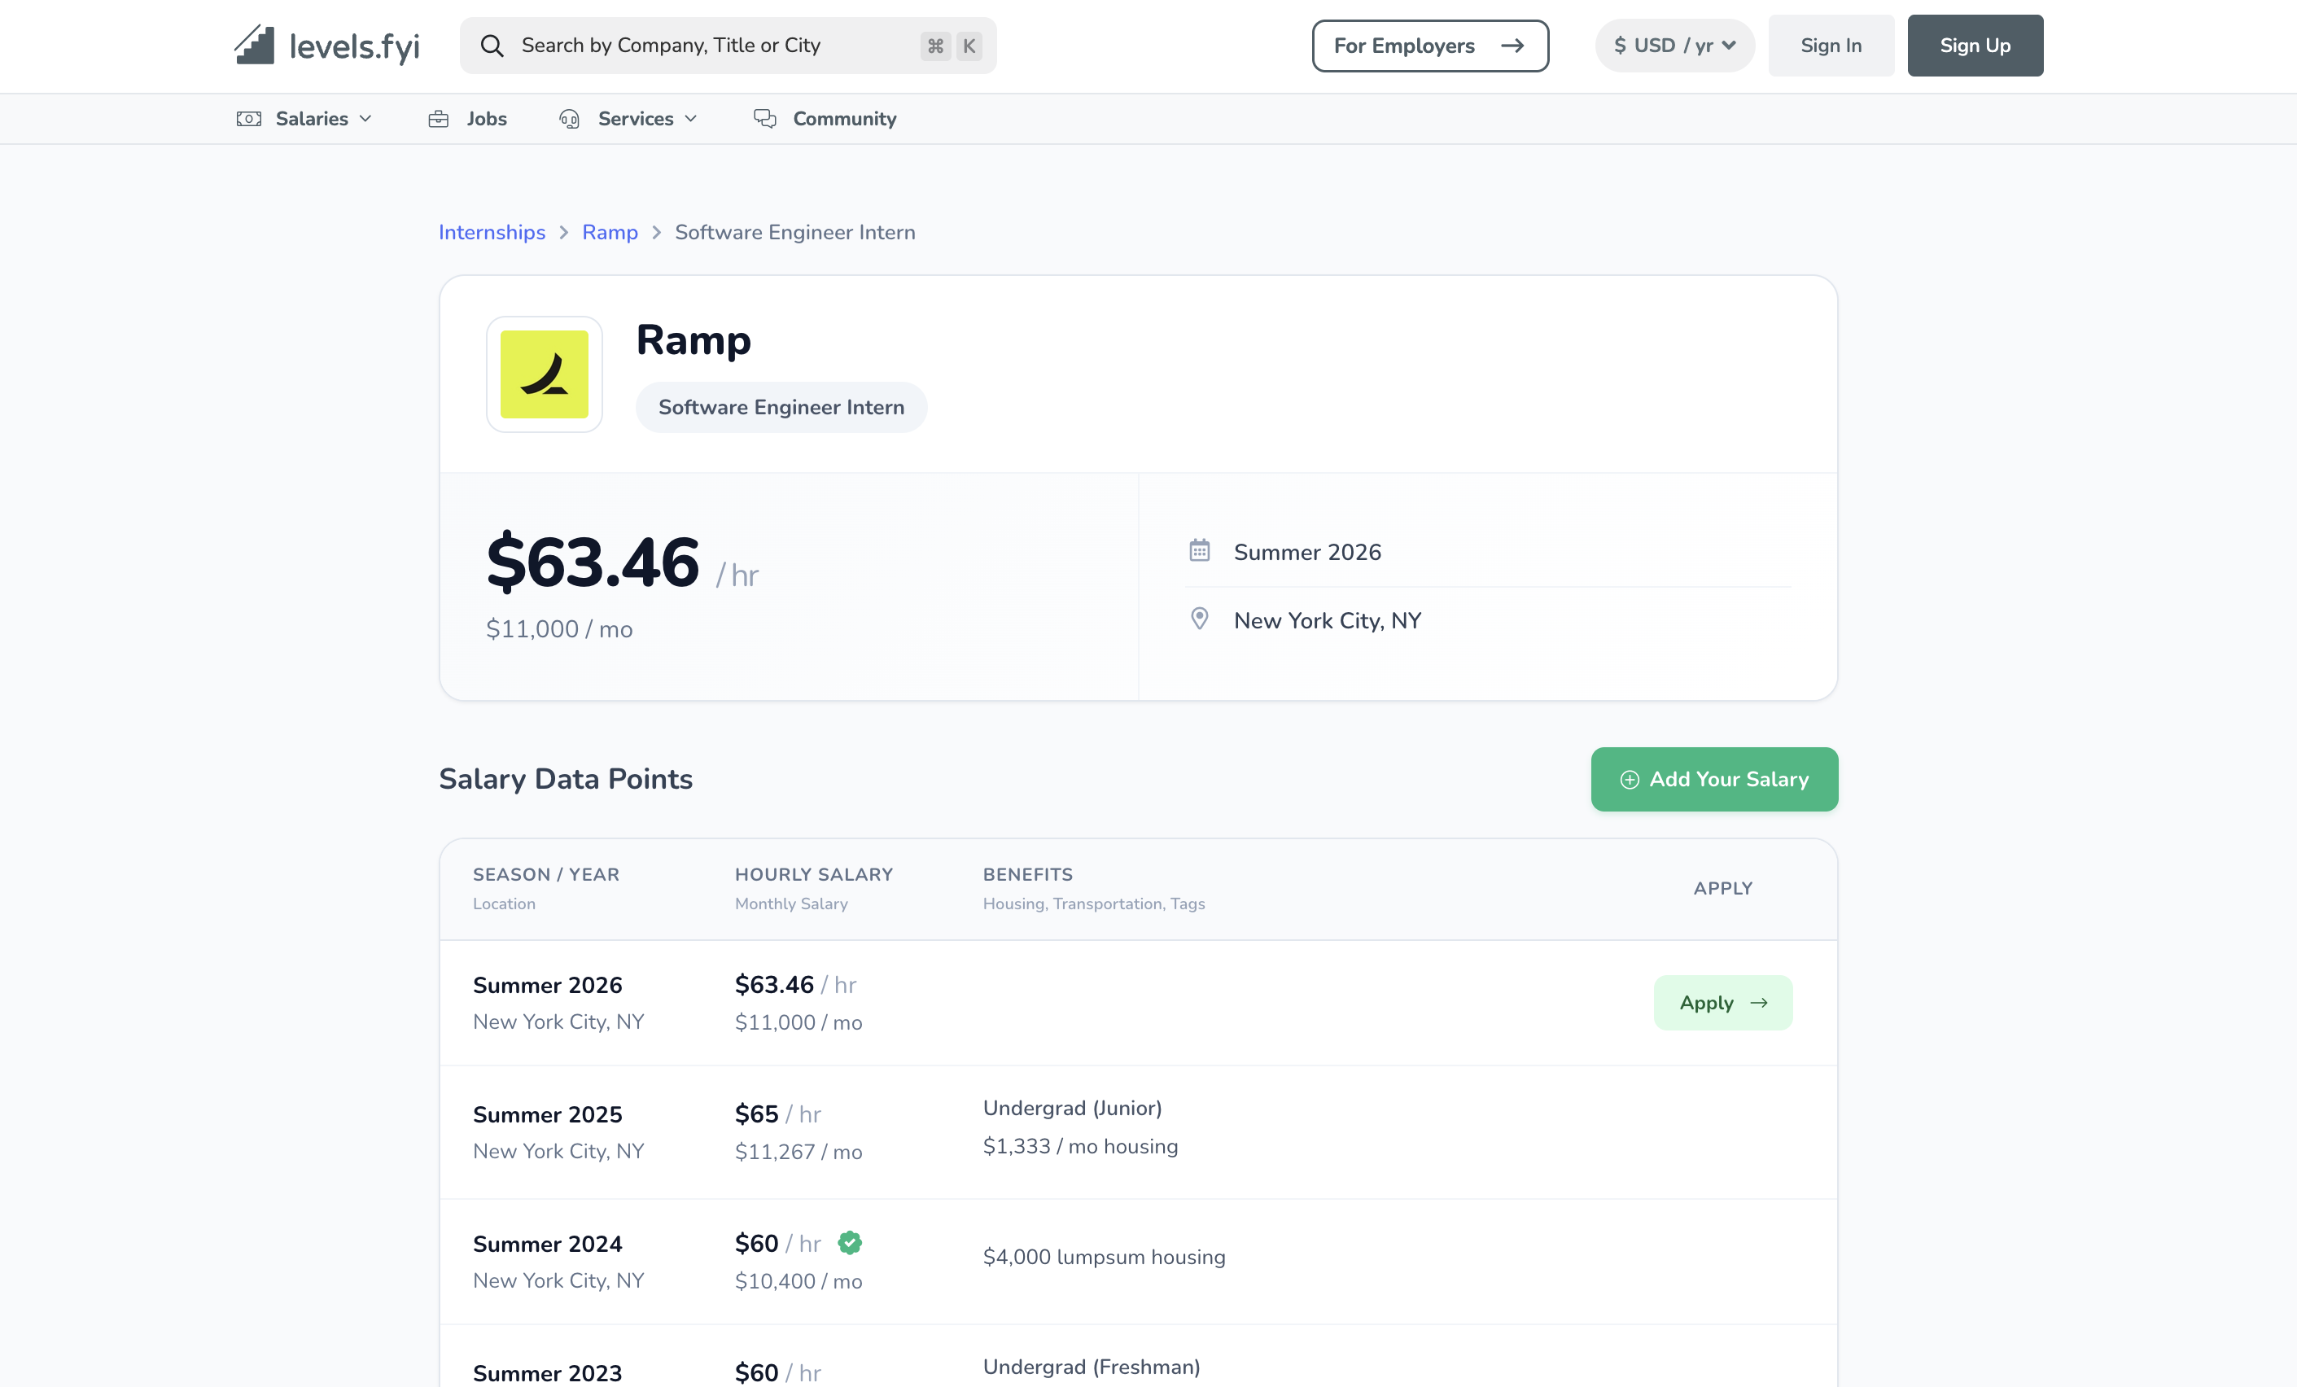
Task: Click the Jobs briefcase icon
Action: pos(438,120)
